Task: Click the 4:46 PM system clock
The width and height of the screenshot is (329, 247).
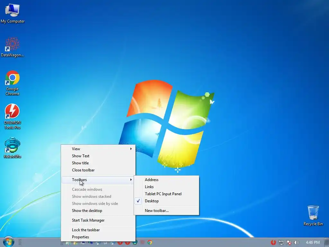Action: (x=313, y=242)
